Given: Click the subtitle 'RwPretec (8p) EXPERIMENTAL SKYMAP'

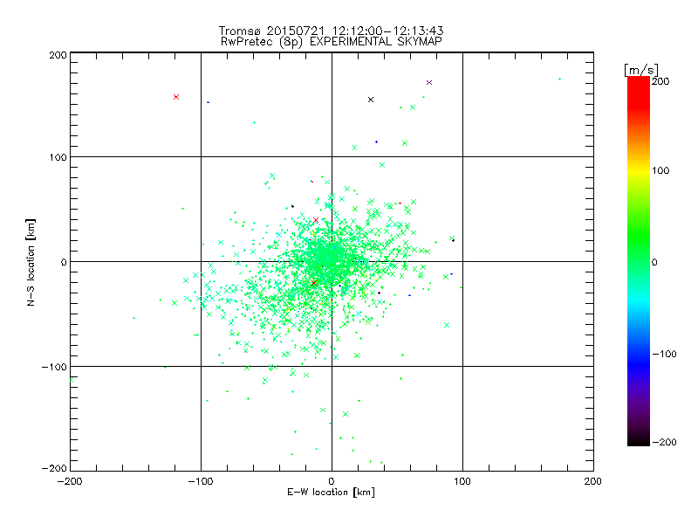Looking at the screenshot, I should 332,42.
